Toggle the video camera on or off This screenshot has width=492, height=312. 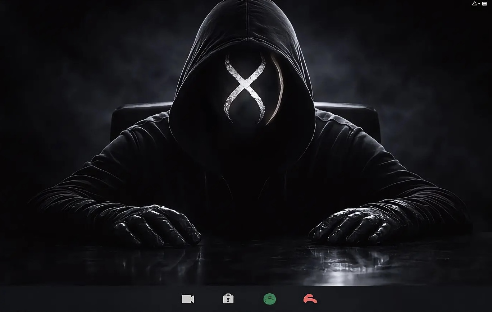point(188,299)
